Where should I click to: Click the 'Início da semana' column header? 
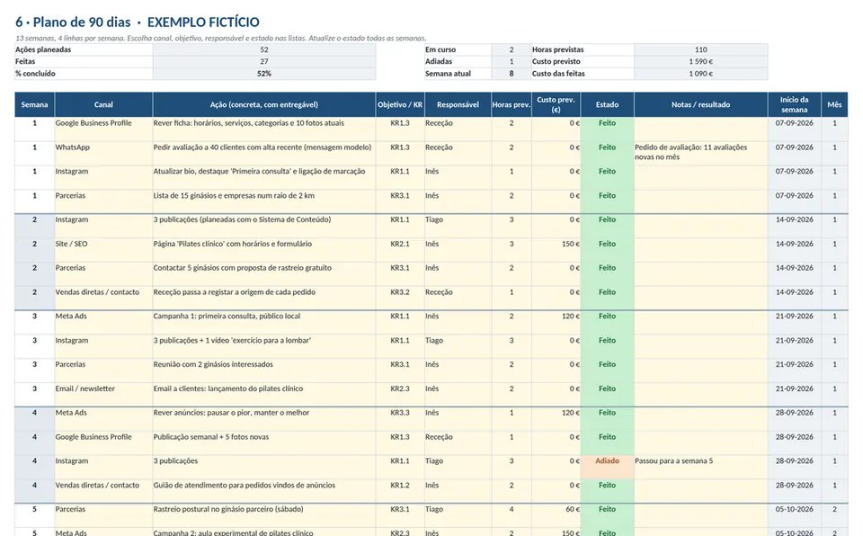pos(794,104)
